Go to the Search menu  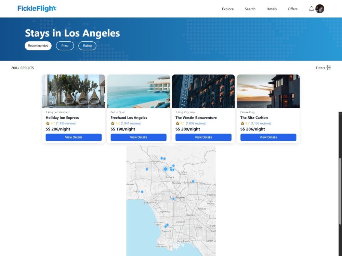tap(250, 9)
